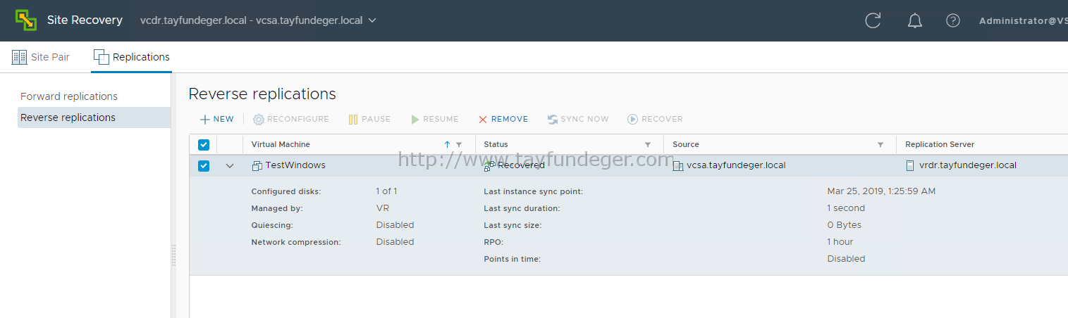The width and height of the screenshot is (1068, 318).
Task: Click the Recovered status cell
Action: (521, 165)
